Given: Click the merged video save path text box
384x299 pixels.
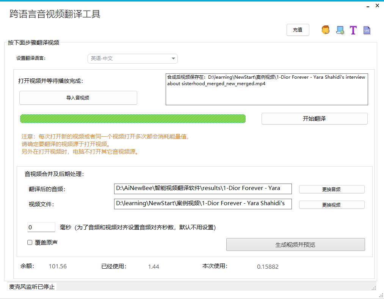Looking at the screenshot, I should click(266, 89).
